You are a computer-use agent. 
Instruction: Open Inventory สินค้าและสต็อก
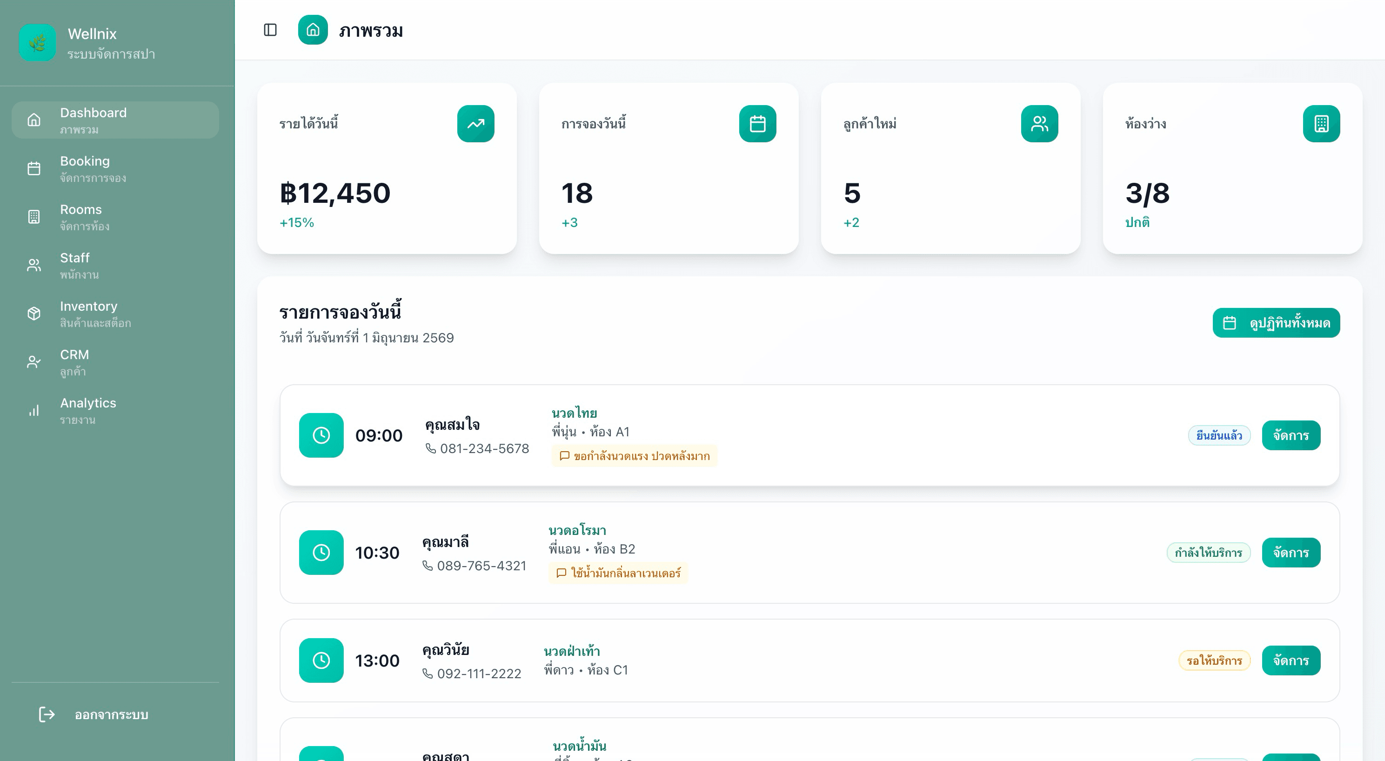(x=115, y=314)
